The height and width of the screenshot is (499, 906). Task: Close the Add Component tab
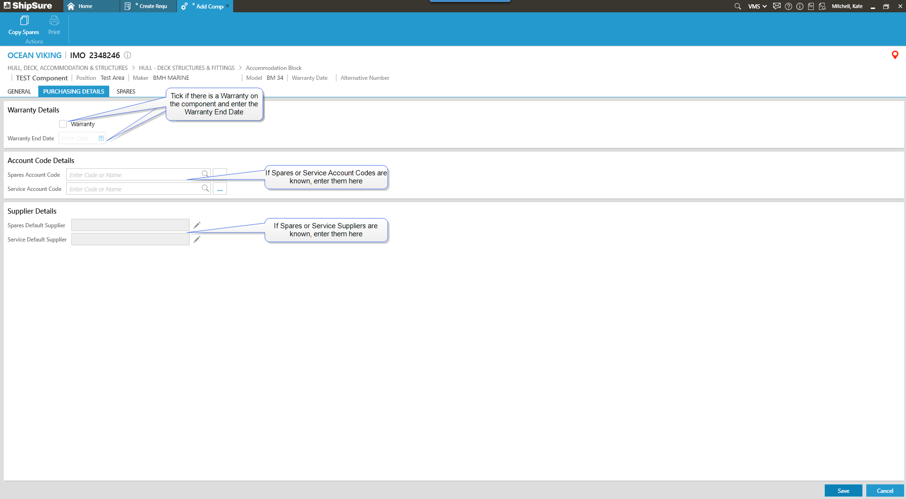click(x=227, y=6)
